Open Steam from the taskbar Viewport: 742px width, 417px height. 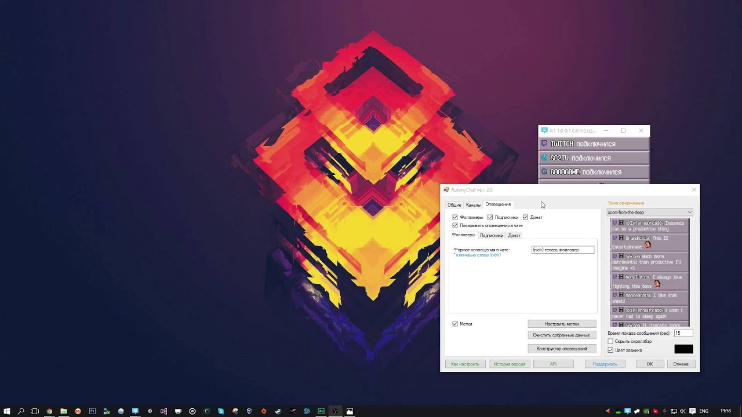pos(278,411)
